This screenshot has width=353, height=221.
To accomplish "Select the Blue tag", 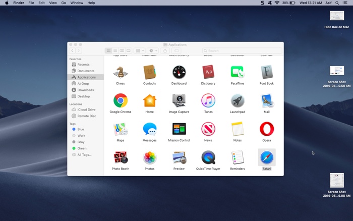I will [x=86, y=129].
